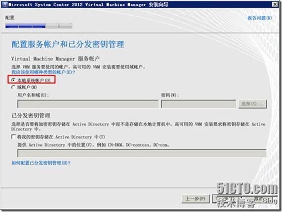Screen dimensions: 282x212
Task: Close the VMM setup wizard window
Action: [x=275, y=4]
